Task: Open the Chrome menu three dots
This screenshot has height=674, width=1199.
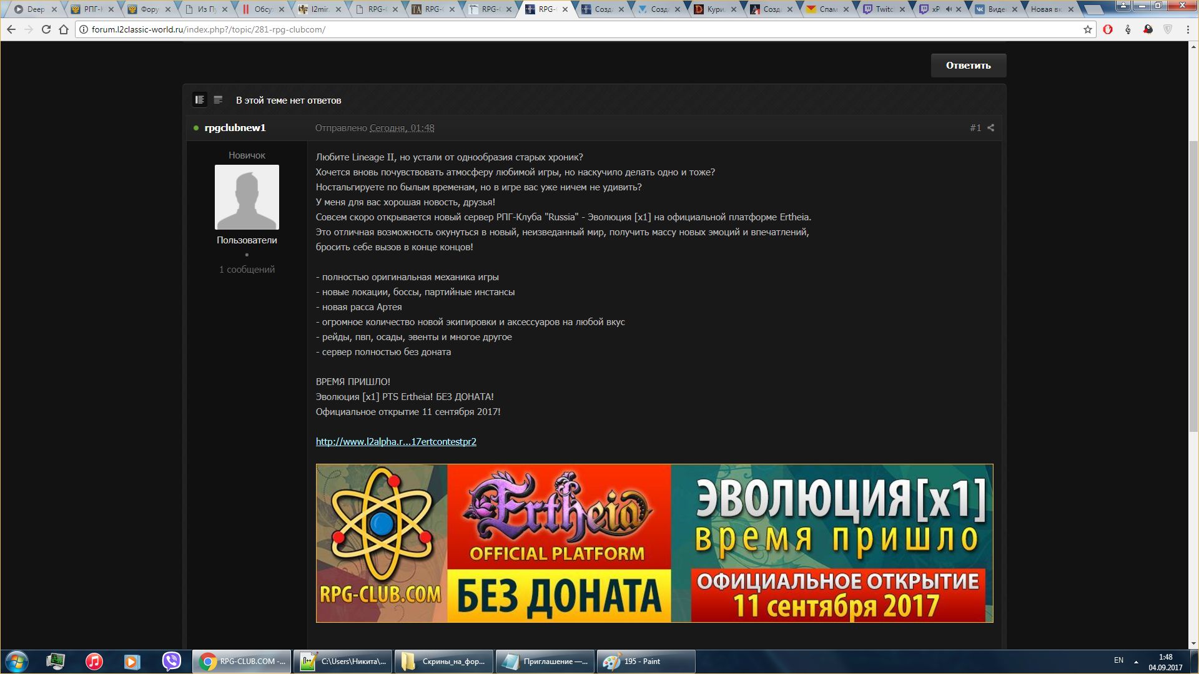Action: [1187, 29]
